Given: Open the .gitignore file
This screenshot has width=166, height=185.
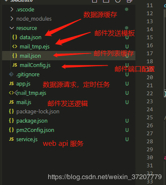Looking at the screenshot, I should point(28,75).
